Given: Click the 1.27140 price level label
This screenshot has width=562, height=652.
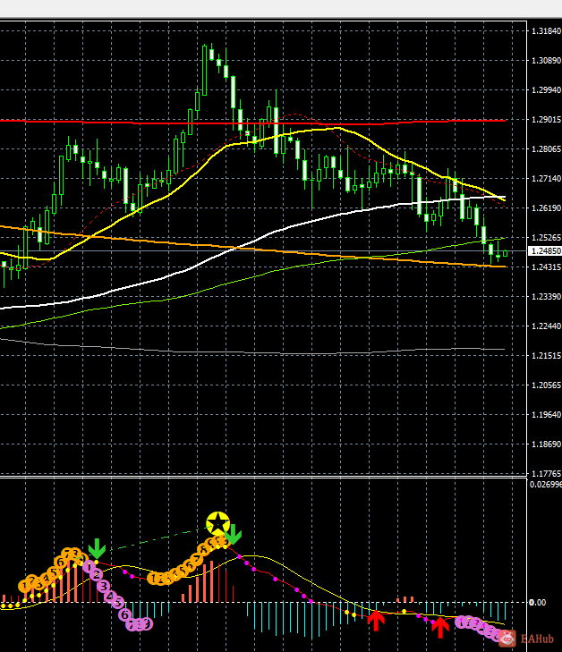Looking at the screenshot, I should pos(546,179).
